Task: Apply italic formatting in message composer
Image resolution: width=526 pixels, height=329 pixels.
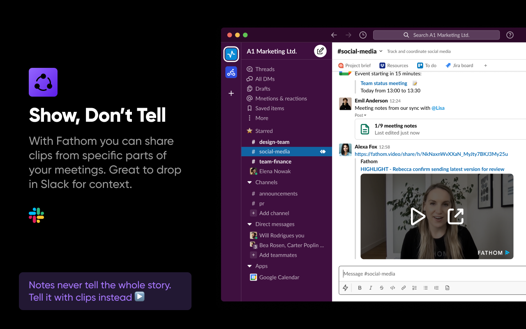Action: point(371,288)
